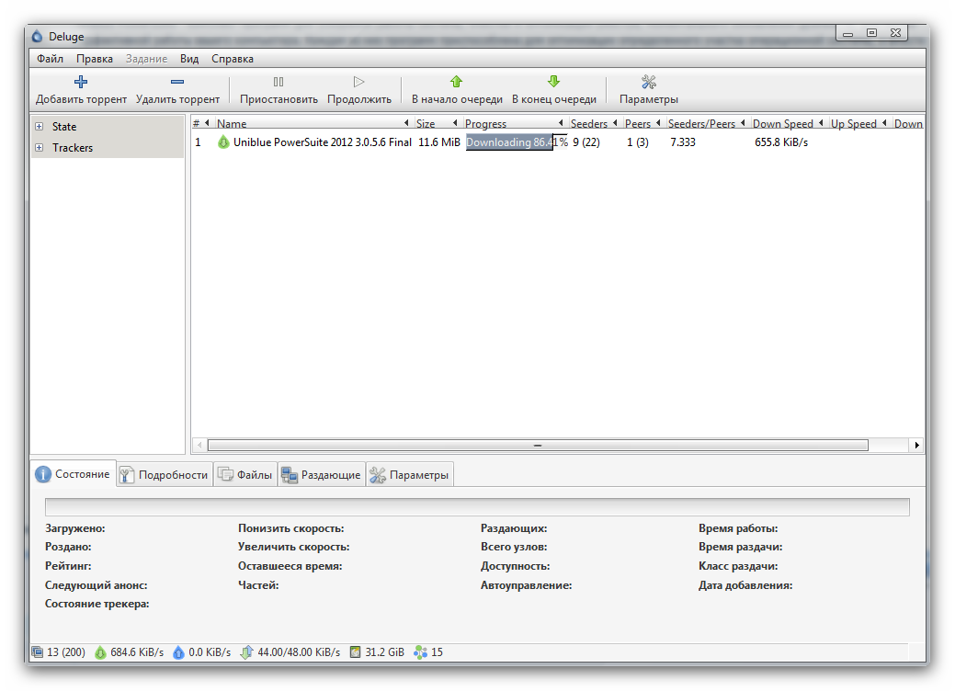Click the right arrow of horizontal scrollbar

(916, 446)
